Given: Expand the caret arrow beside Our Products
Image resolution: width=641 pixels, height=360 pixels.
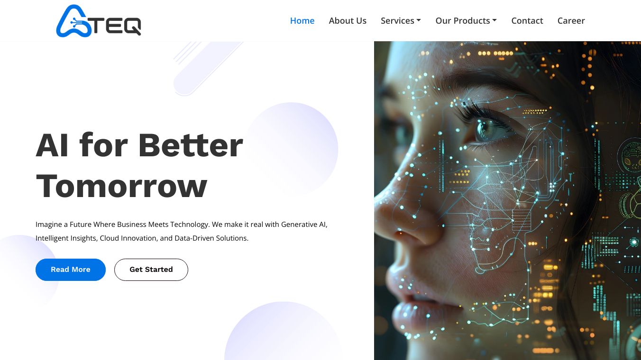Looking at the screenshot, I should (x=494, y=20).
